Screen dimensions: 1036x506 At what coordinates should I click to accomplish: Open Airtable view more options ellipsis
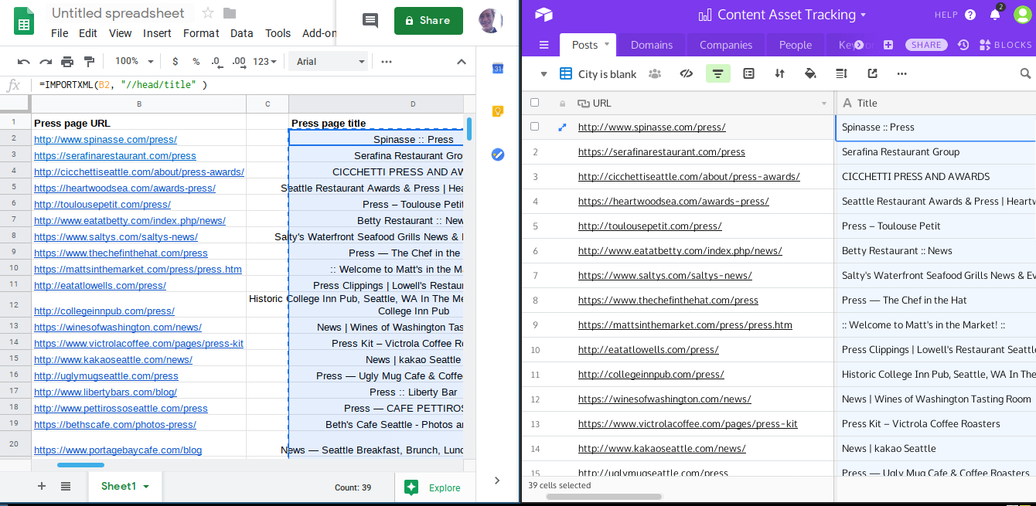(x=901, y=74)
